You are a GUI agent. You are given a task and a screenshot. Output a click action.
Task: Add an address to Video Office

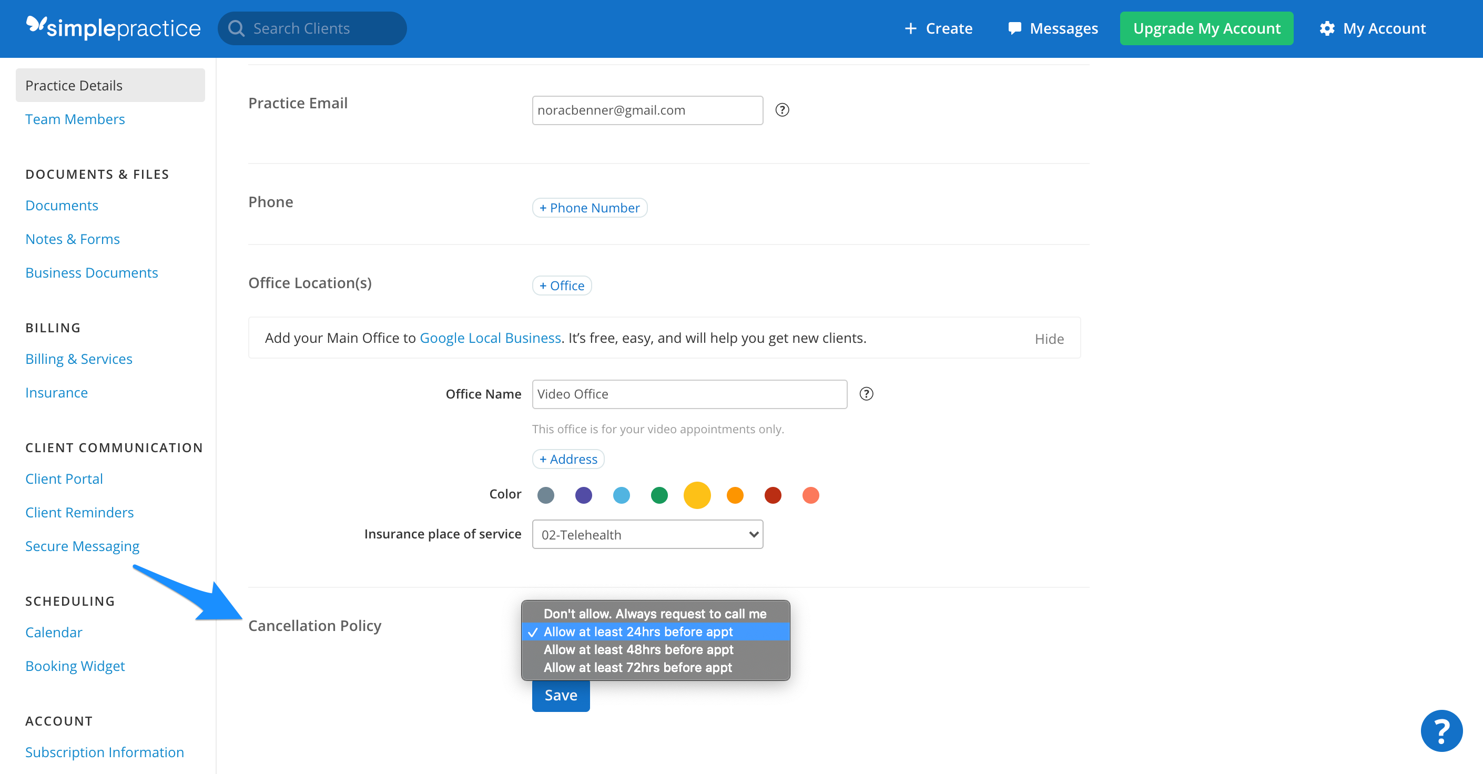(567, 459)
